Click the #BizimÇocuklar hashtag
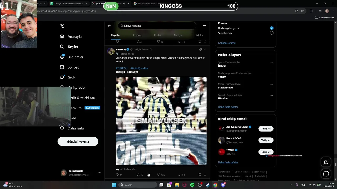 click(x=139, y=68)
